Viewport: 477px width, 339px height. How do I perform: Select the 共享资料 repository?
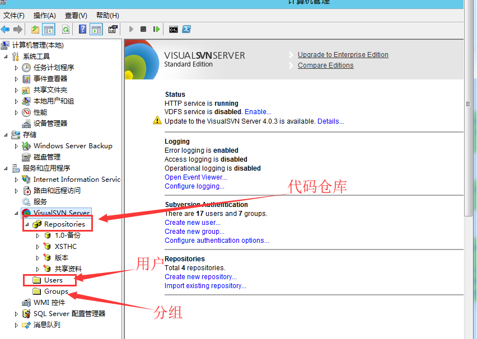(x=68, y=269)
